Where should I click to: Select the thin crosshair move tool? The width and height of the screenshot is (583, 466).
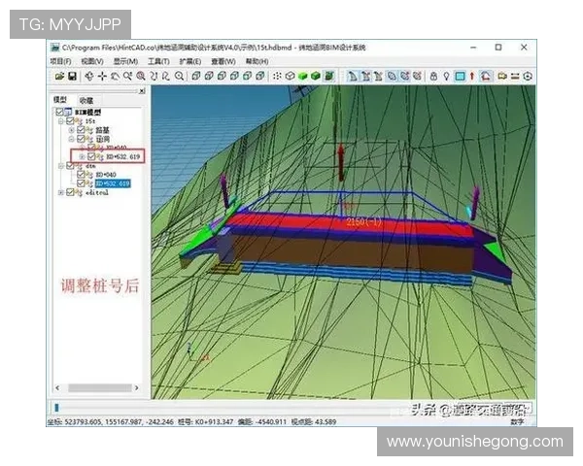point(102,76)
